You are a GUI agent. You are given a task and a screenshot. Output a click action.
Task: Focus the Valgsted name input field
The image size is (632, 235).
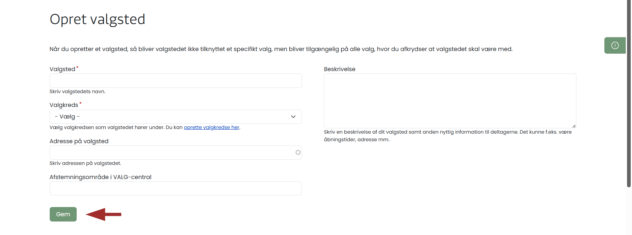coord(175,81)
